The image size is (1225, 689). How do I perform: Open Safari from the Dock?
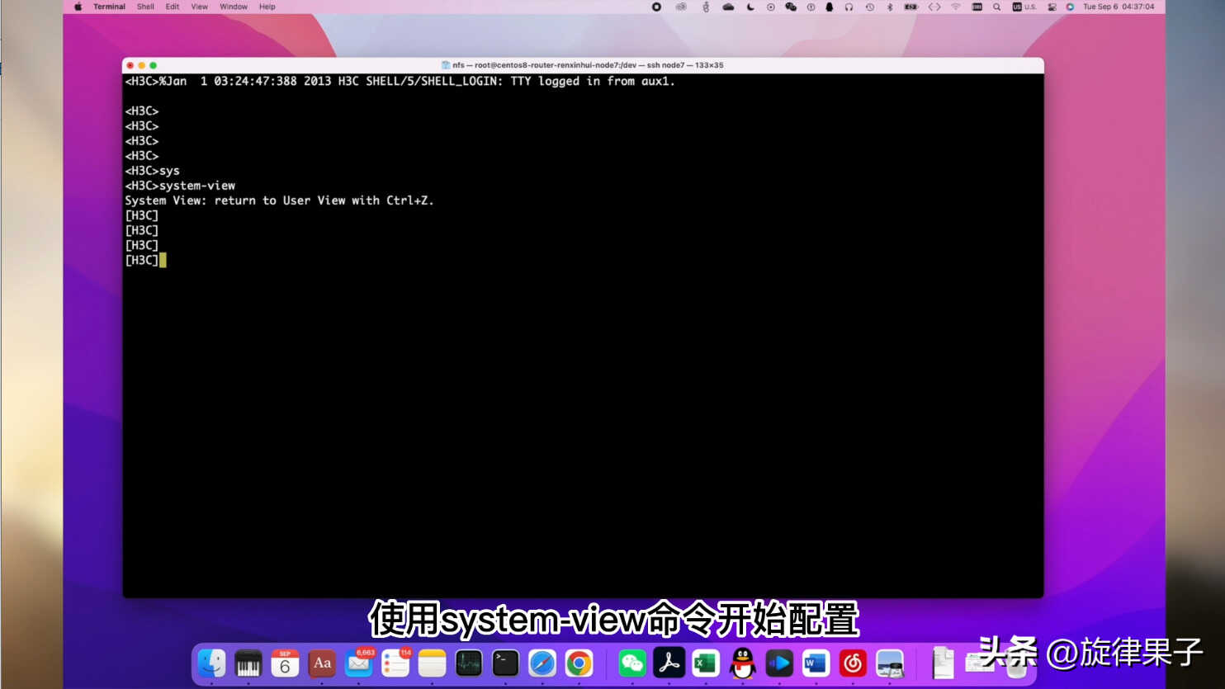click(542, 663)
